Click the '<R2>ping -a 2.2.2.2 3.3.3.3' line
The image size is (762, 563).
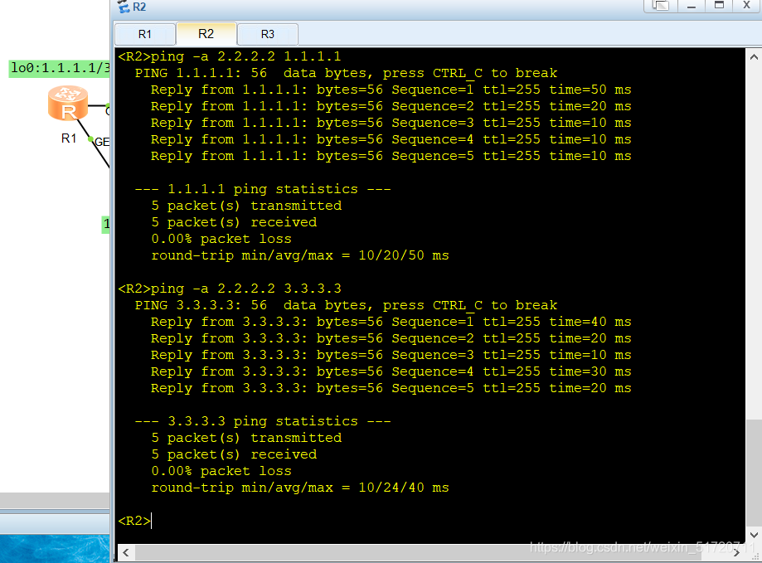pyautogui.click(x=230, y=289)
